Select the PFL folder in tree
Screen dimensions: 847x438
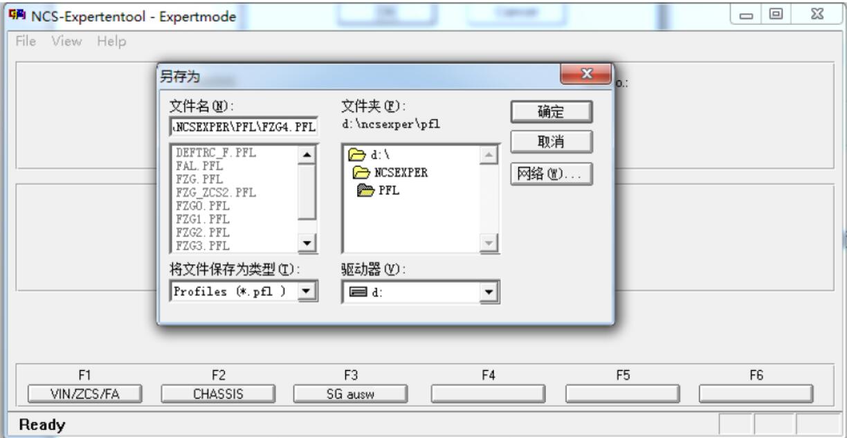coord(379,191)
